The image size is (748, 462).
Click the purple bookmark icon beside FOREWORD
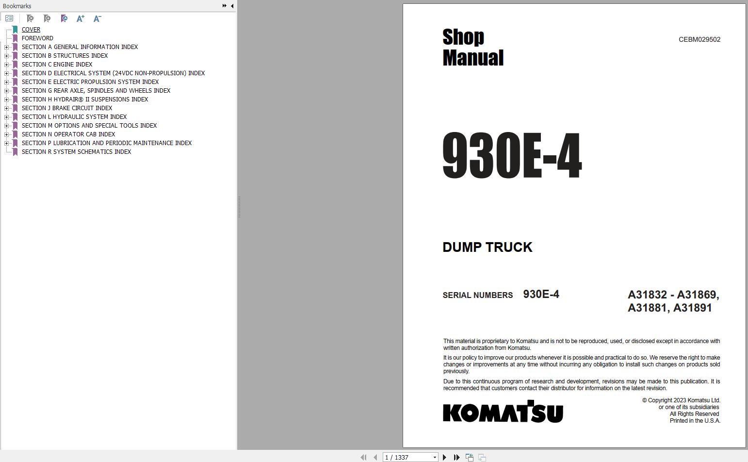tap(15, 38)
